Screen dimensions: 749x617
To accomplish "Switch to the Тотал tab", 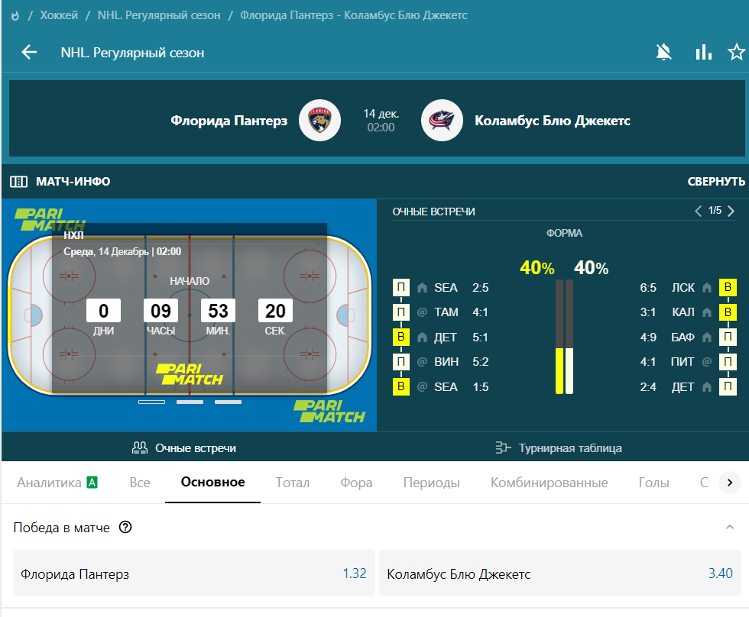I will pos(292,483).
